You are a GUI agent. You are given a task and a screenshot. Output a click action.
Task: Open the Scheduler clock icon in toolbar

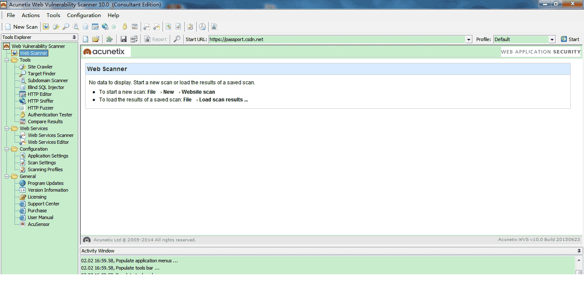click(202, 27)
